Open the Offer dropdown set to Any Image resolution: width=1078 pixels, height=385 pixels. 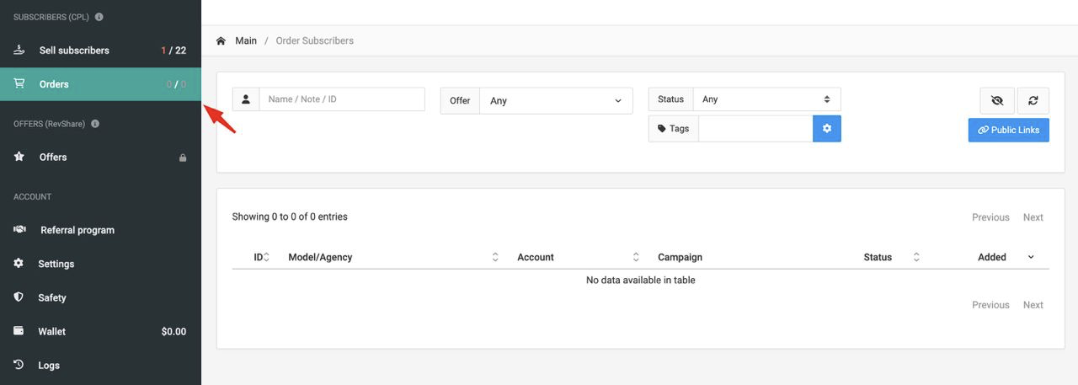point(556,100)
